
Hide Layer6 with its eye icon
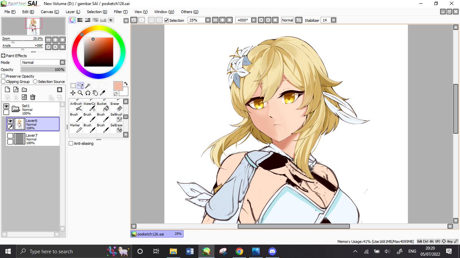click(10, 121)
